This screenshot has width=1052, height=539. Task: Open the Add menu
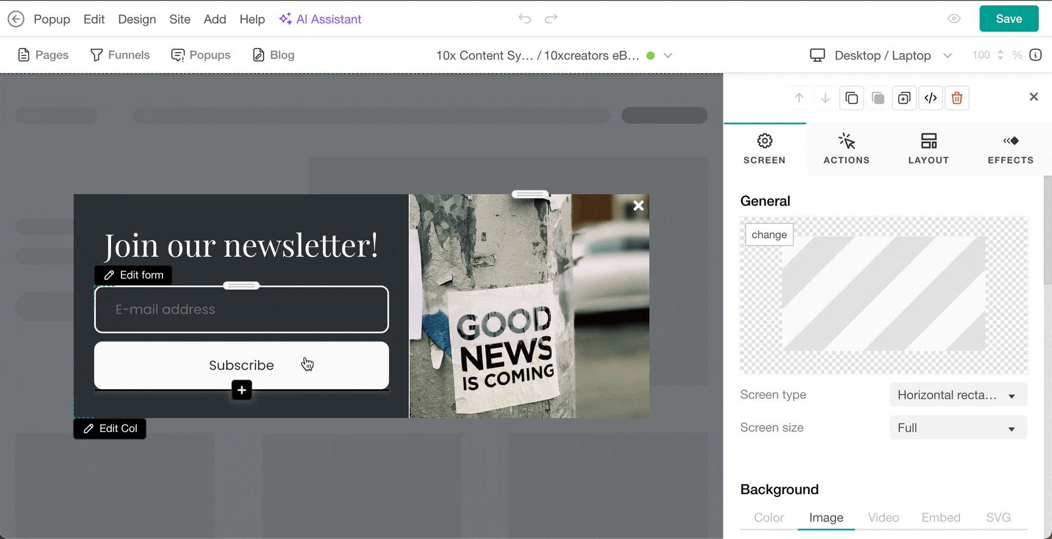[214, 19]
